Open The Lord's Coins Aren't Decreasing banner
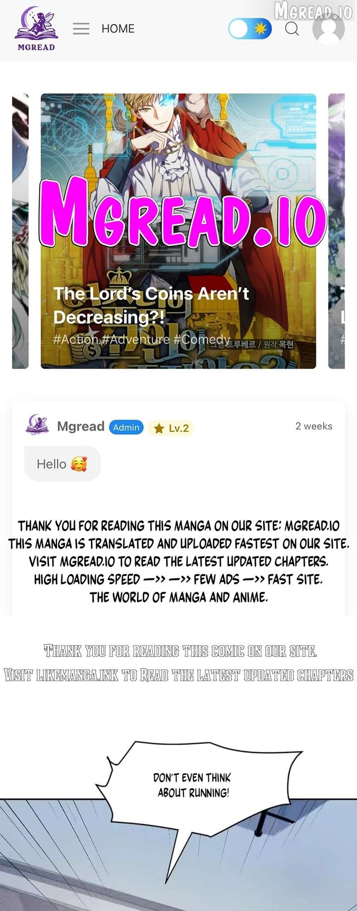This screenshot has width=357, height=911. 178,231
